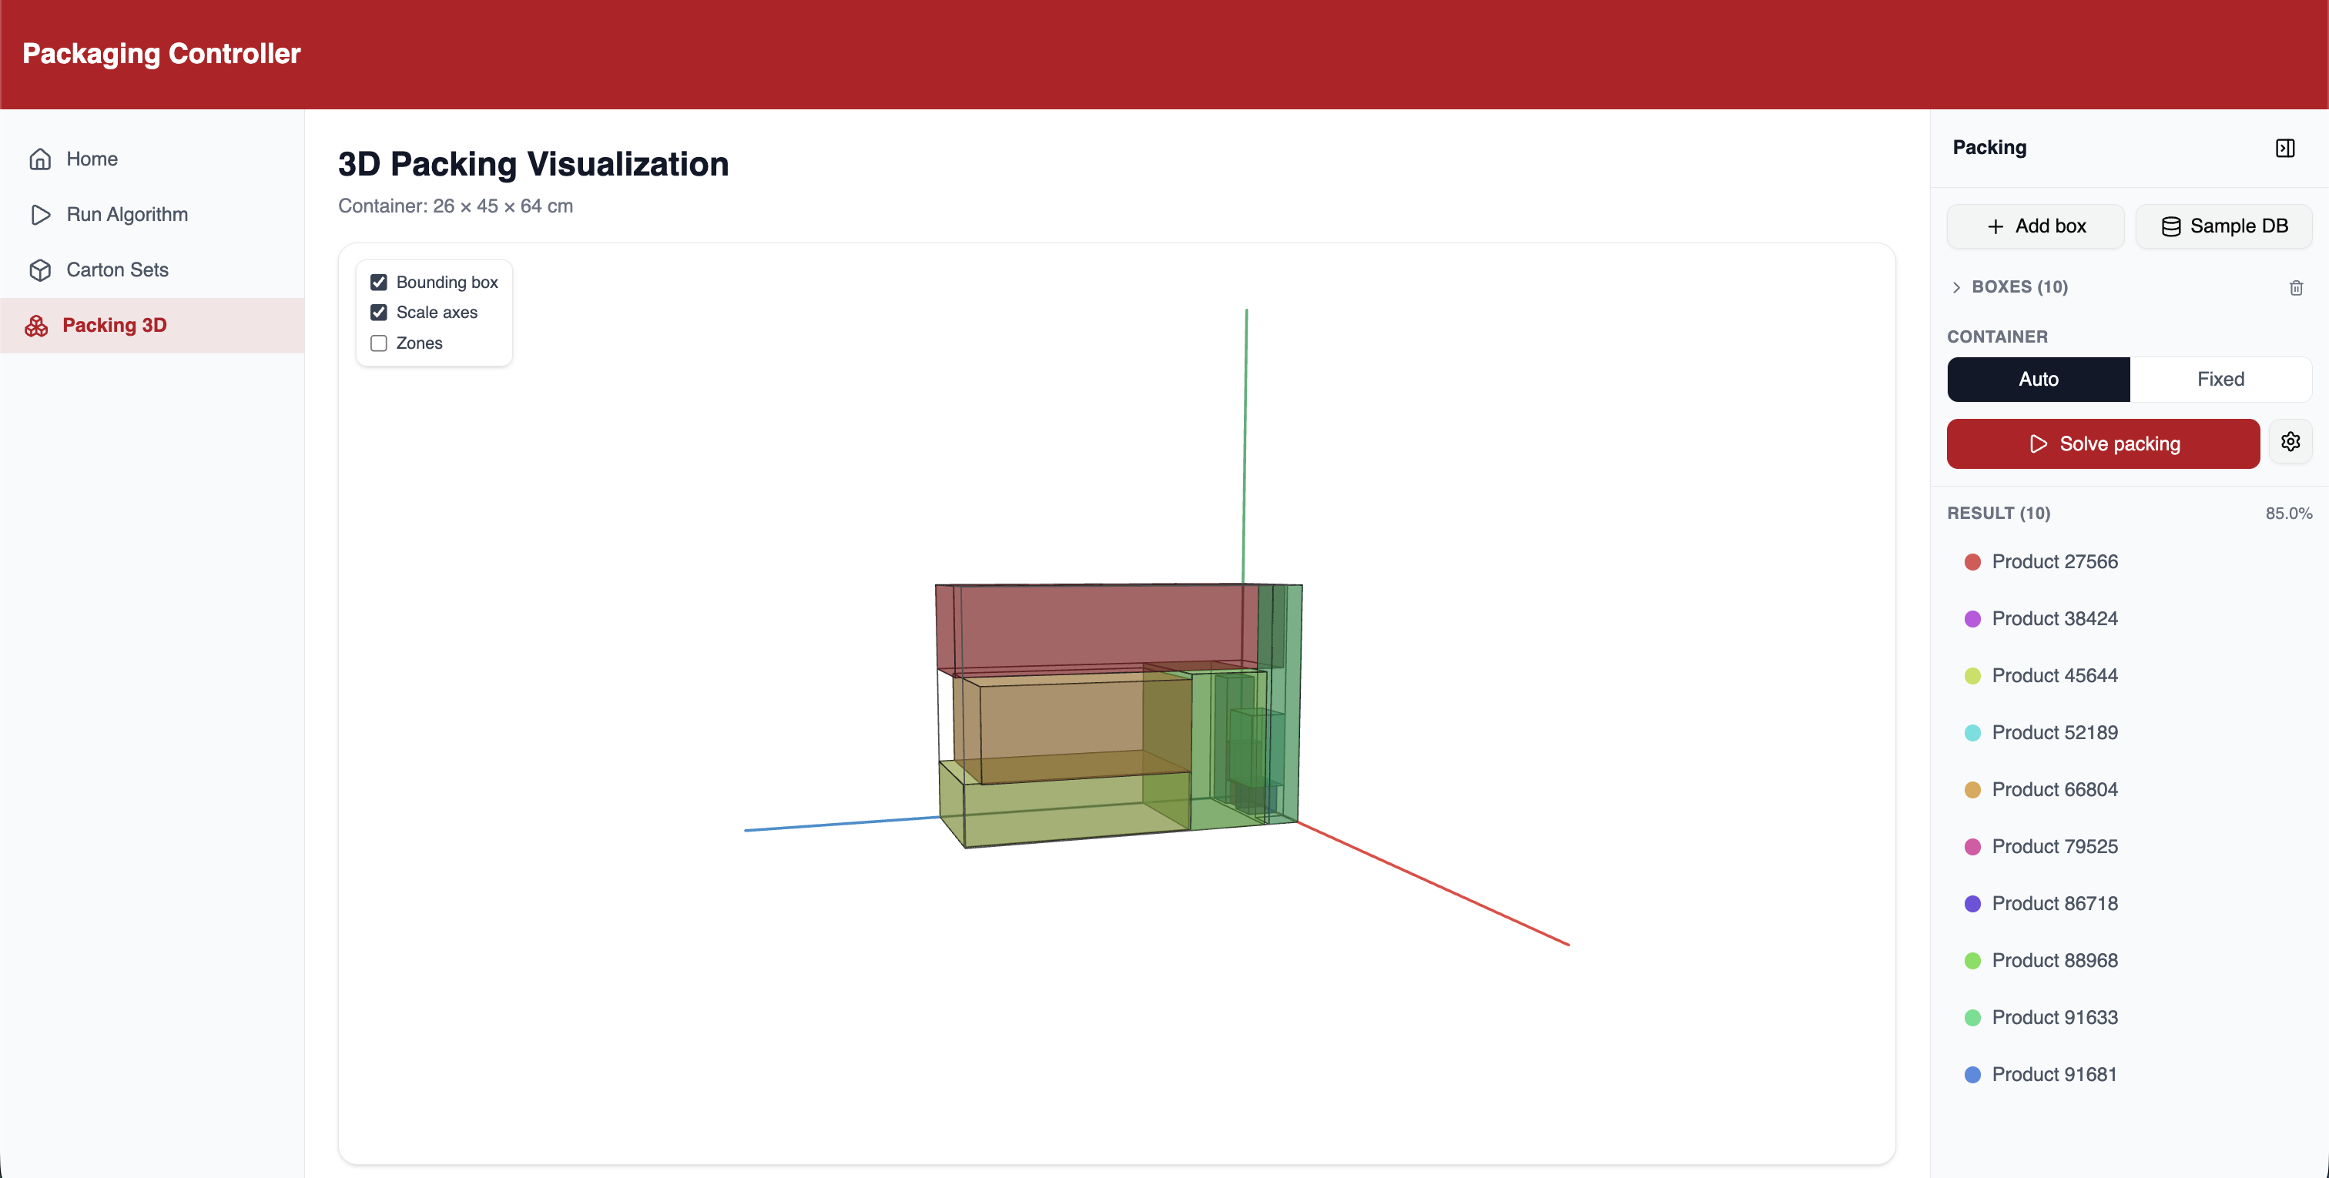2329x1178 pixels.
Task: Open packing settings gear icon
Action: [x=2290, y=442]
